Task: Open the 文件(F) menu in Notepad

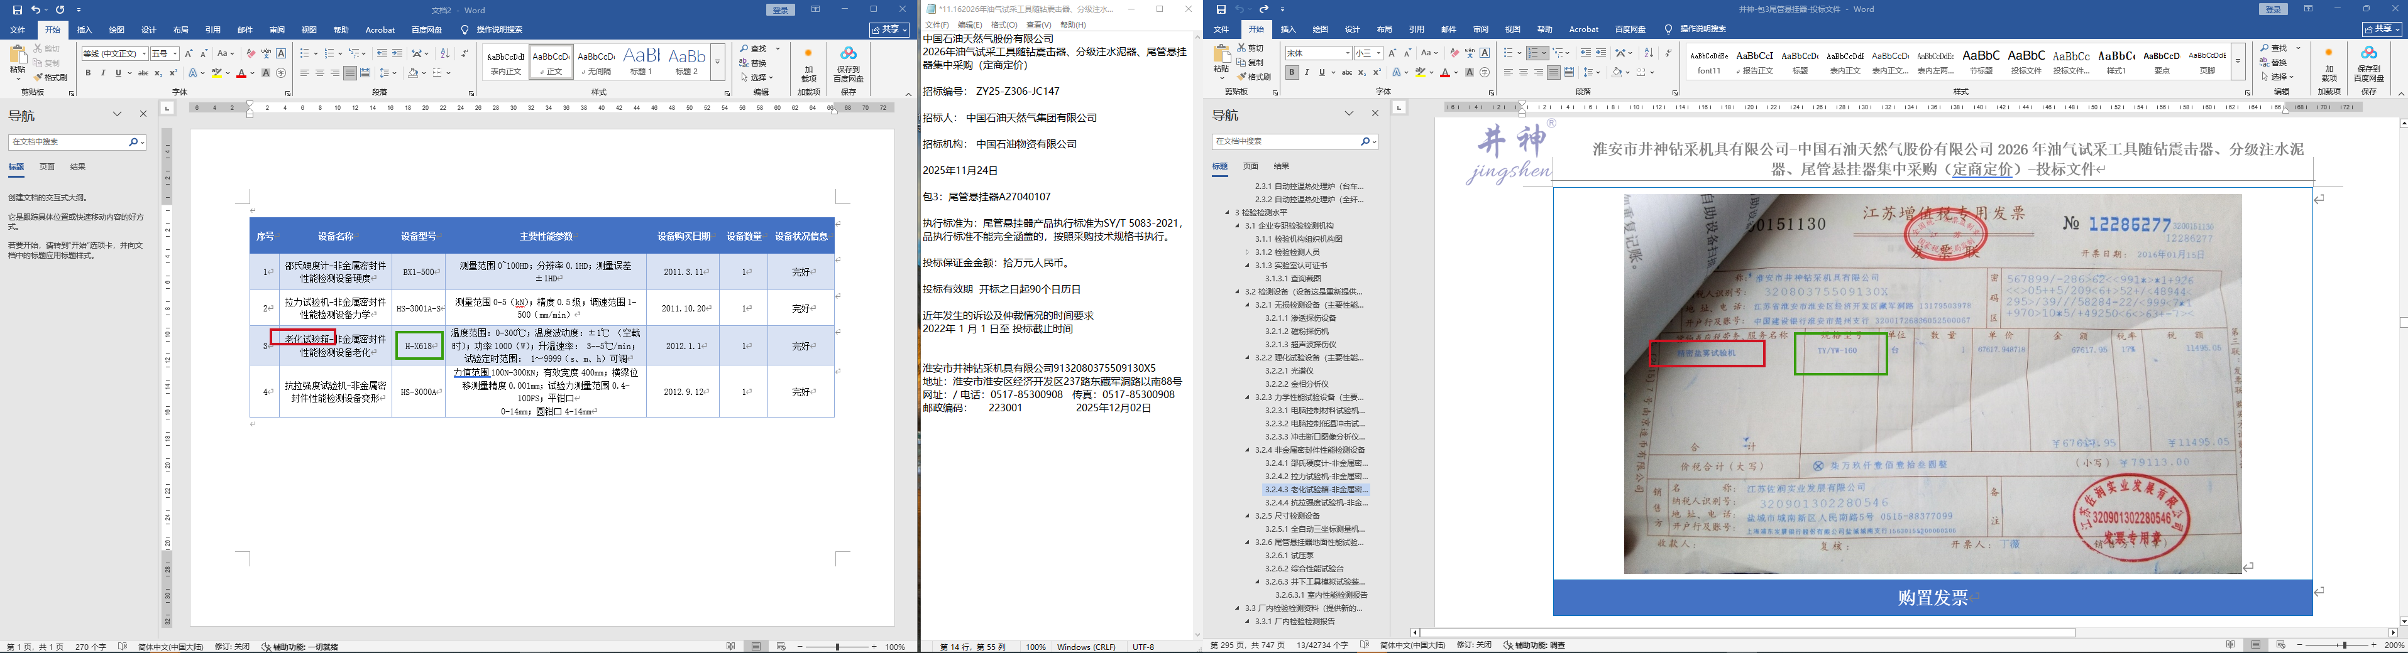Action: tap(937, 25)
